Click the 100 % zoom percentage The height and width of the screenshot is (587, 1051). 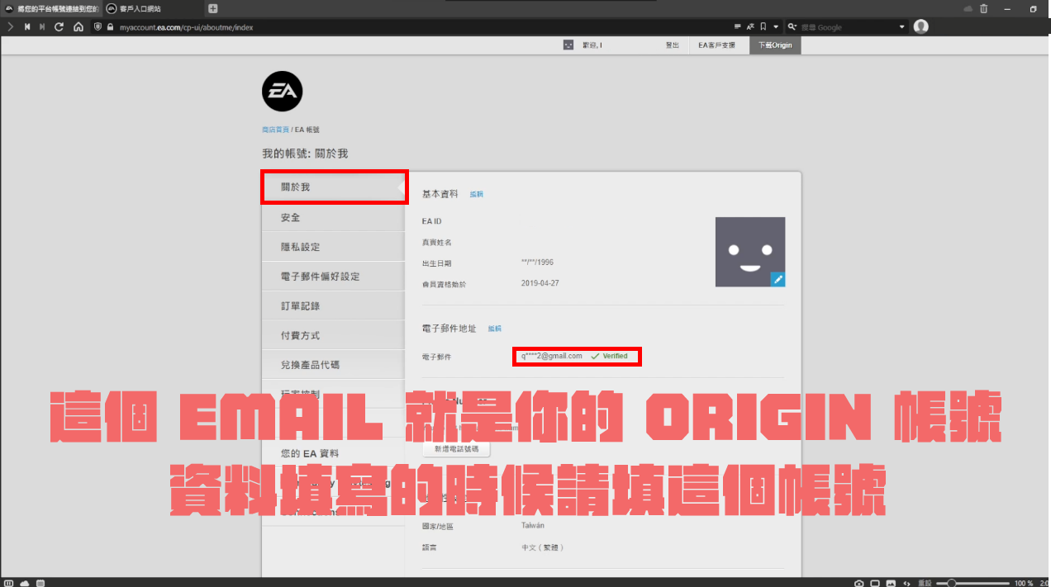pos(1024,583)
